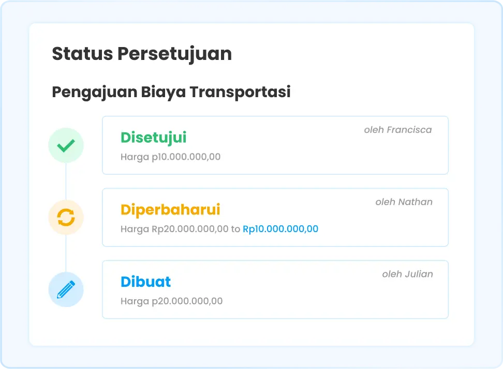Click the Disetujui status label
The height and width of the screenshot is (369, 503).
point(153,137)
